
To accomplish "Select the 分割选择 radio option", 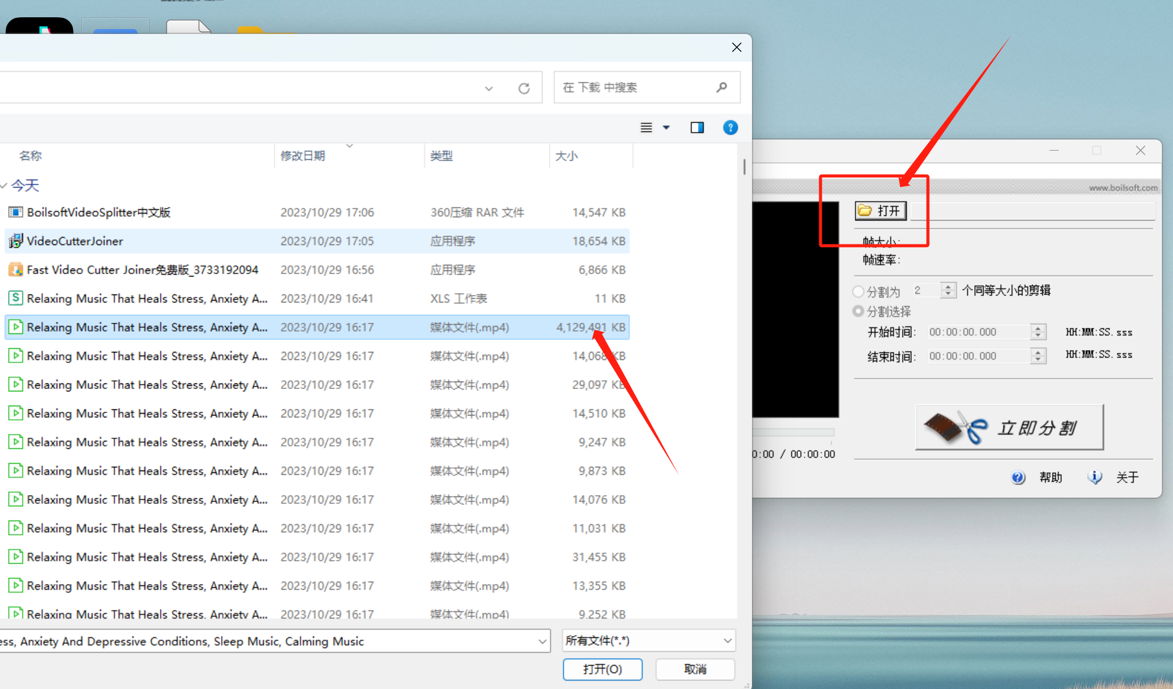I will point(858,311).
